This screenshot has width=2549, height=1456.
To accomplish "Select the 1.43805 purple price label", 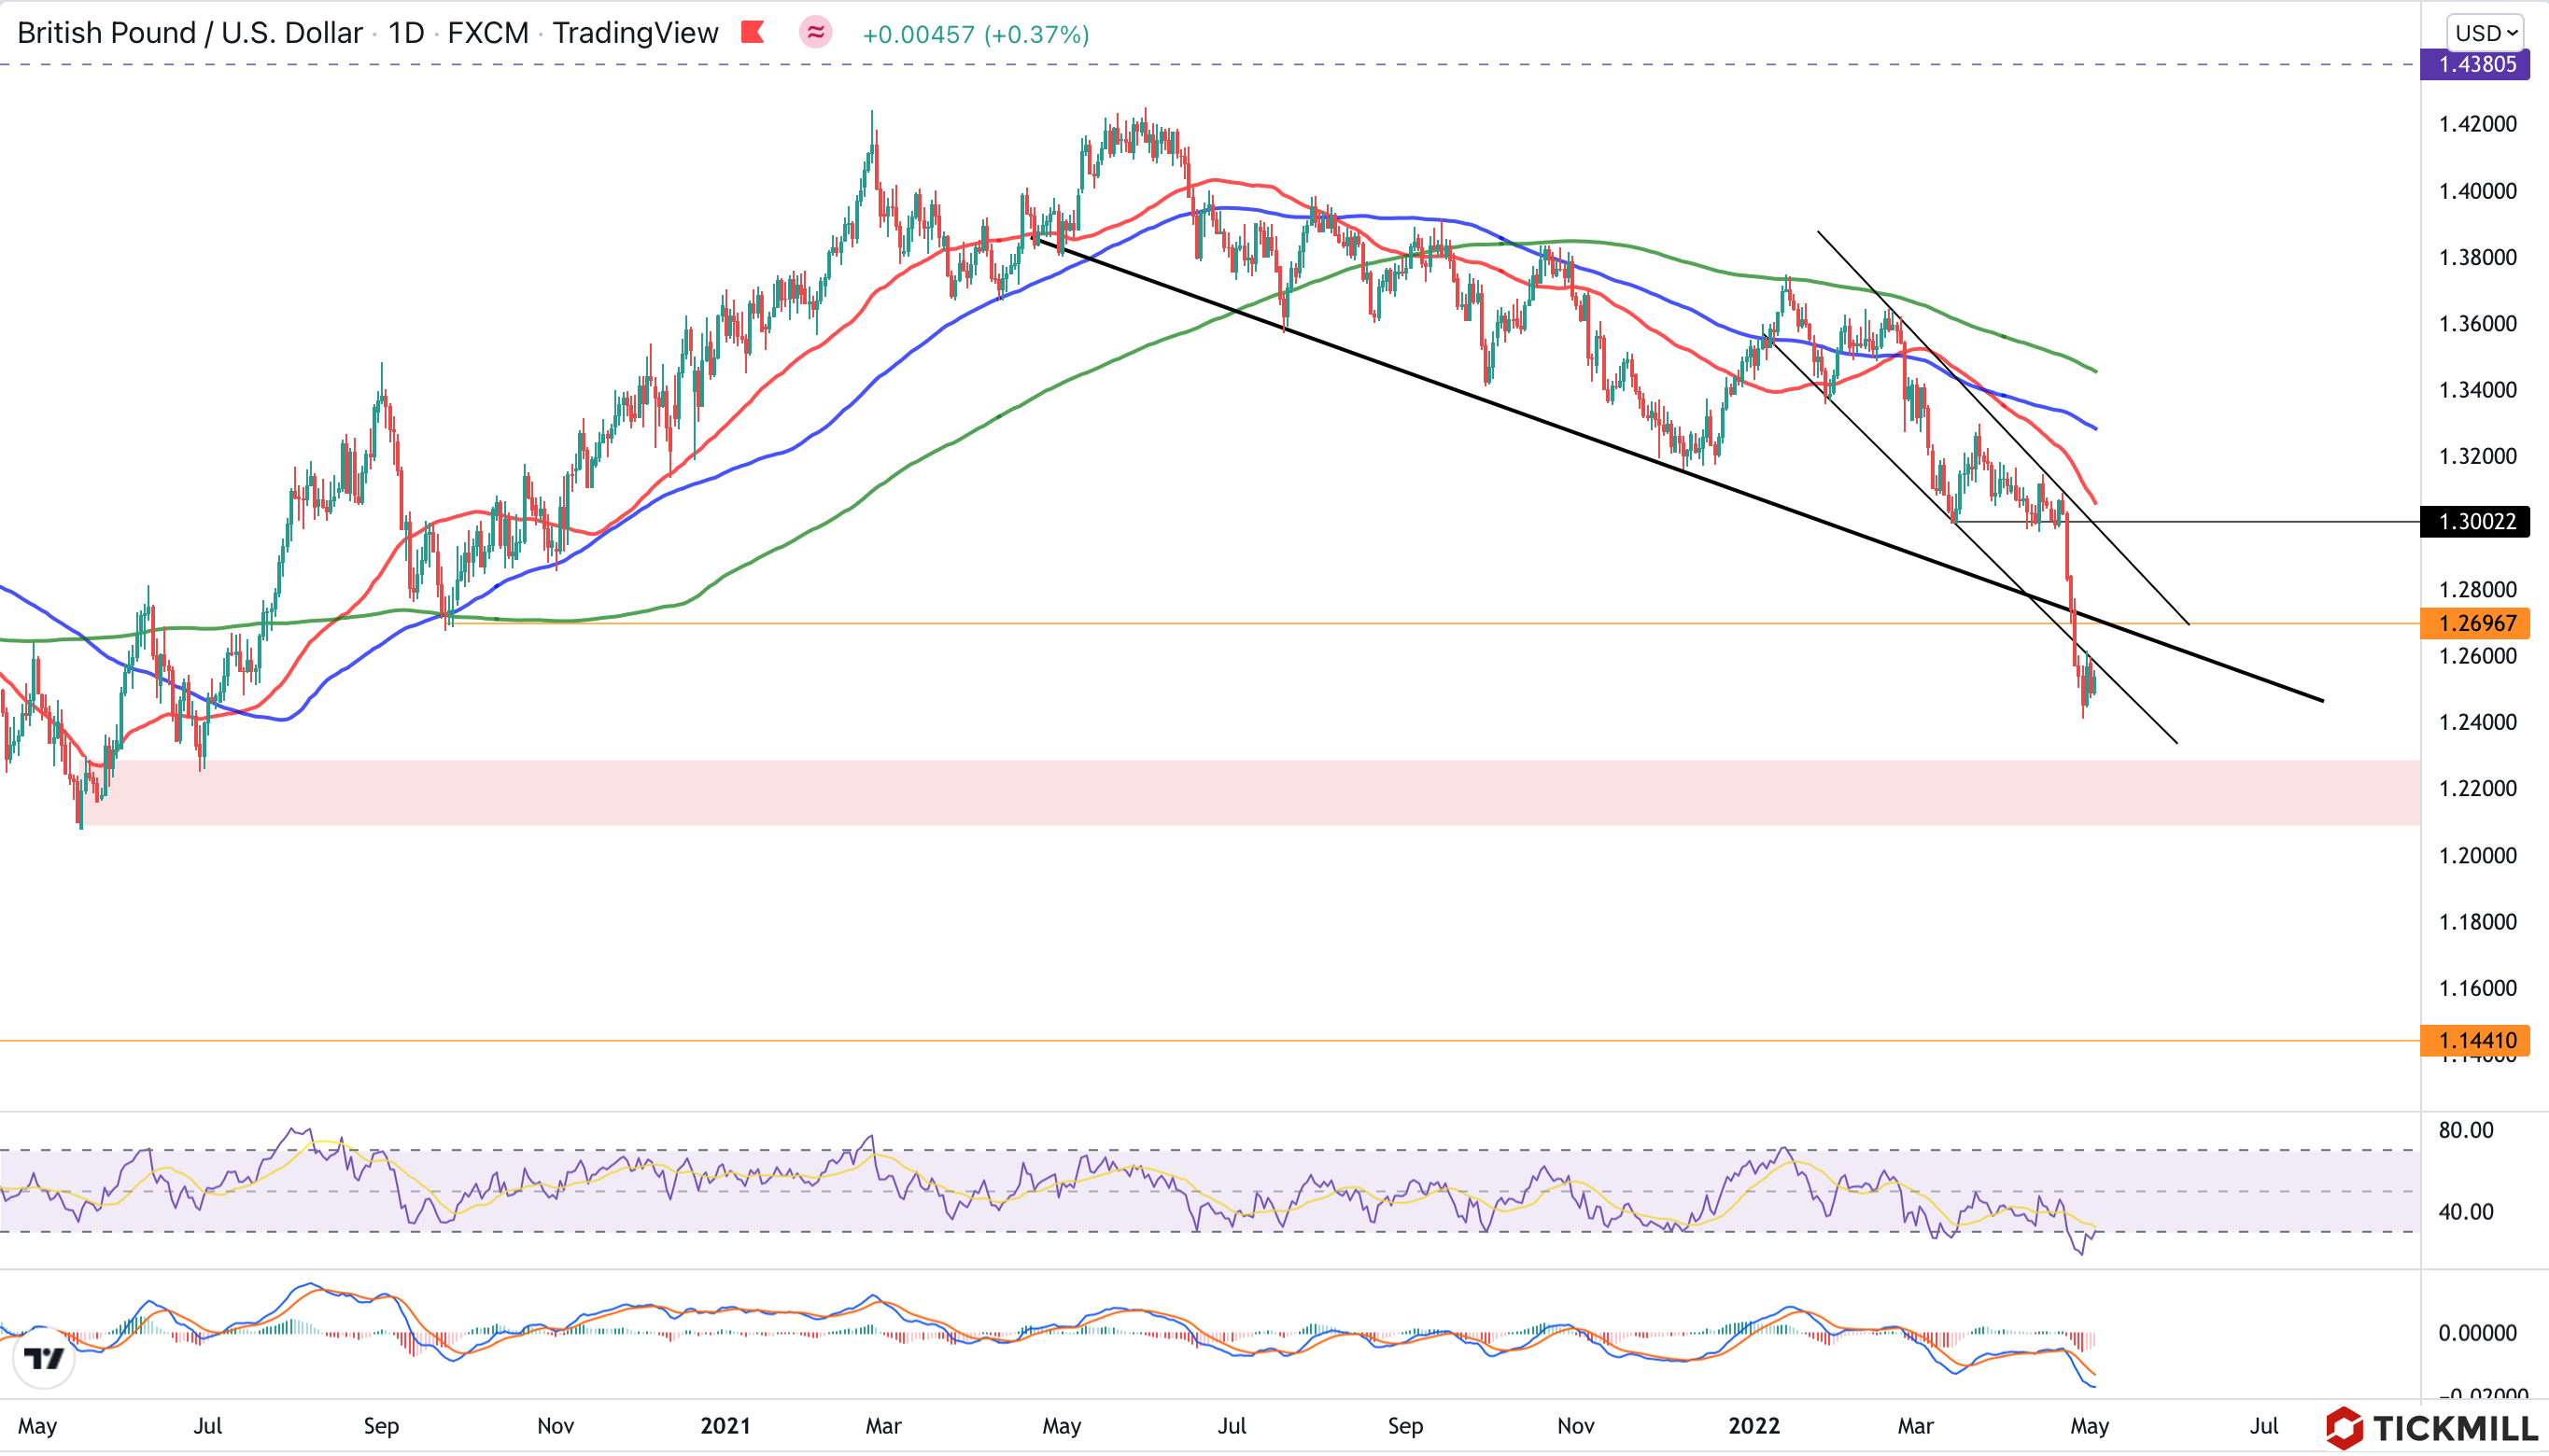I will (2476, 65).
